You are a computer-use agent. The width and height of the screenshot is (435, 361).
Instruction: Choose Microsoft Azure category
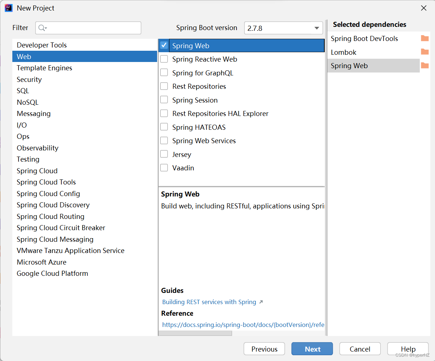point(85,262)
